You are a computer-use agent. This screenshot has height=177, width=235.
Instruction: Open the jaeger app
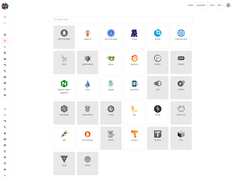click(x=111, y=87)
